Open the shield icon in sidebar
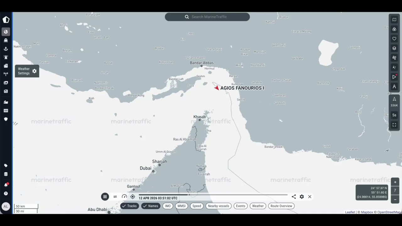This screenshot has height=226, width=402. click(6, 119)
